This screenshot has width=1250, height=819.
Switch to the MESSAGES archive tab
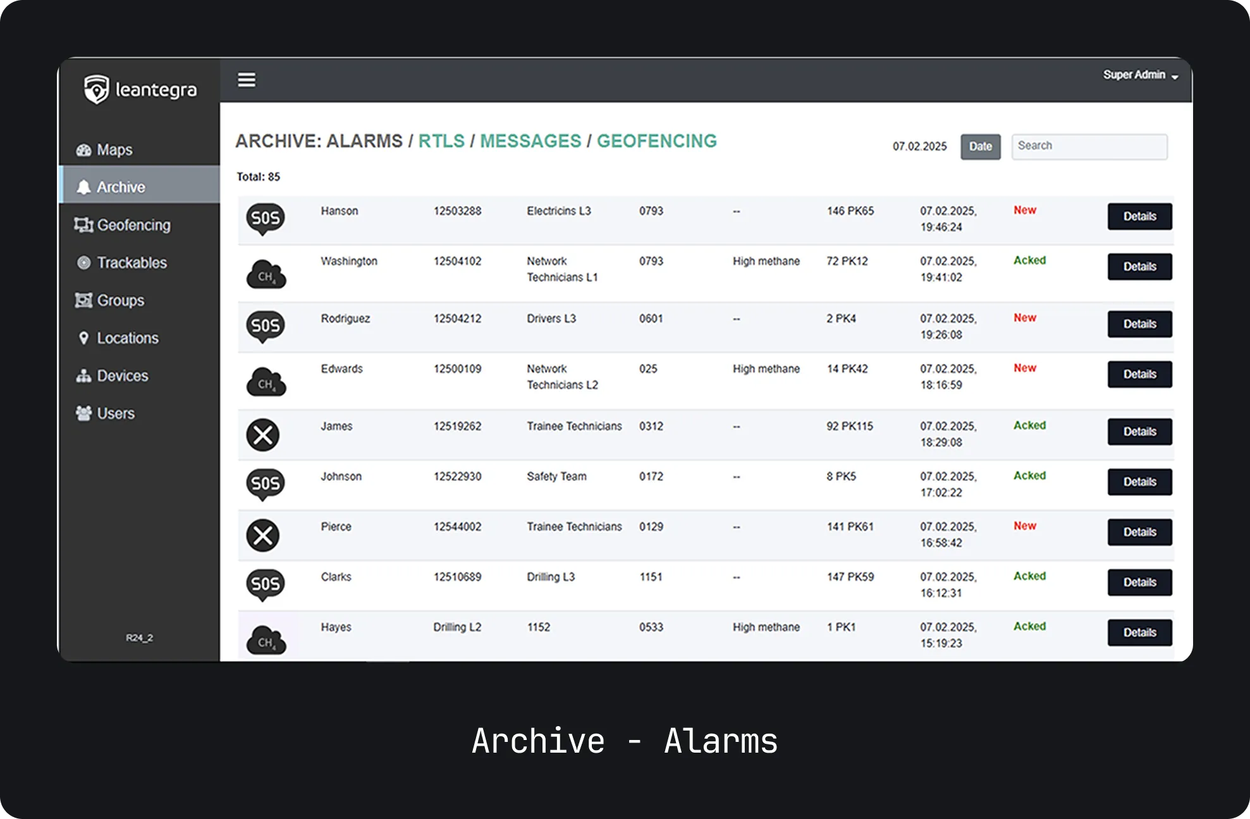click(x=530, y=141)
